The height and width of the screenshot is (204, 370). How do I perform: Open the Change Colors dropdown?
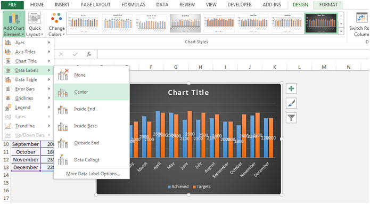[56, 25]
